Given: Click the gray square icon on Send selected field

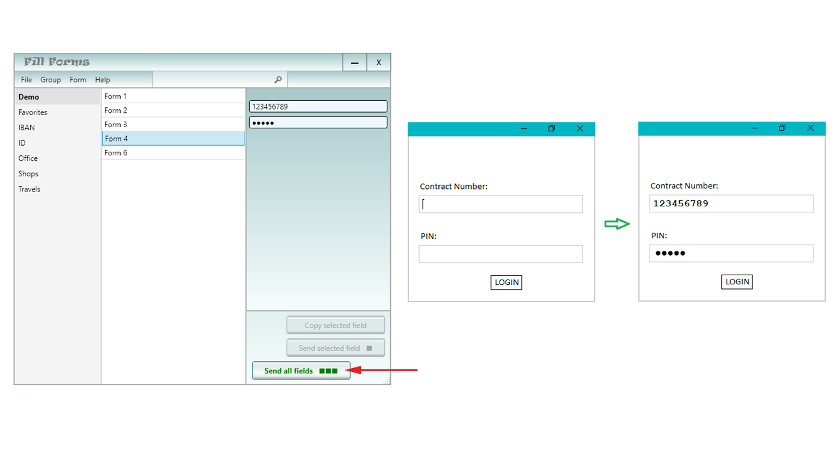Looking at the screenshot, I should 369,348.
